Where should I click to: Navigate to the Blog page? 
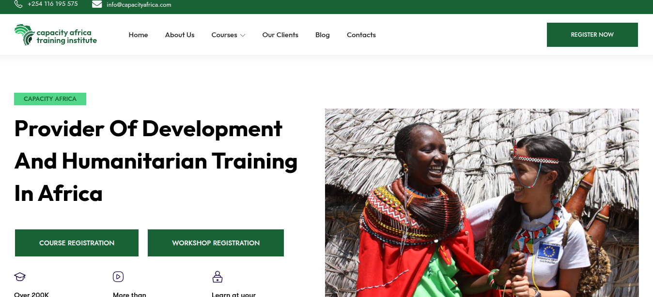323,35
